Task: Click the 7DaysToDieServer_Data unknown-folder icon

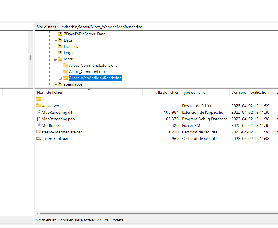Action: click(x=60, y=34)
